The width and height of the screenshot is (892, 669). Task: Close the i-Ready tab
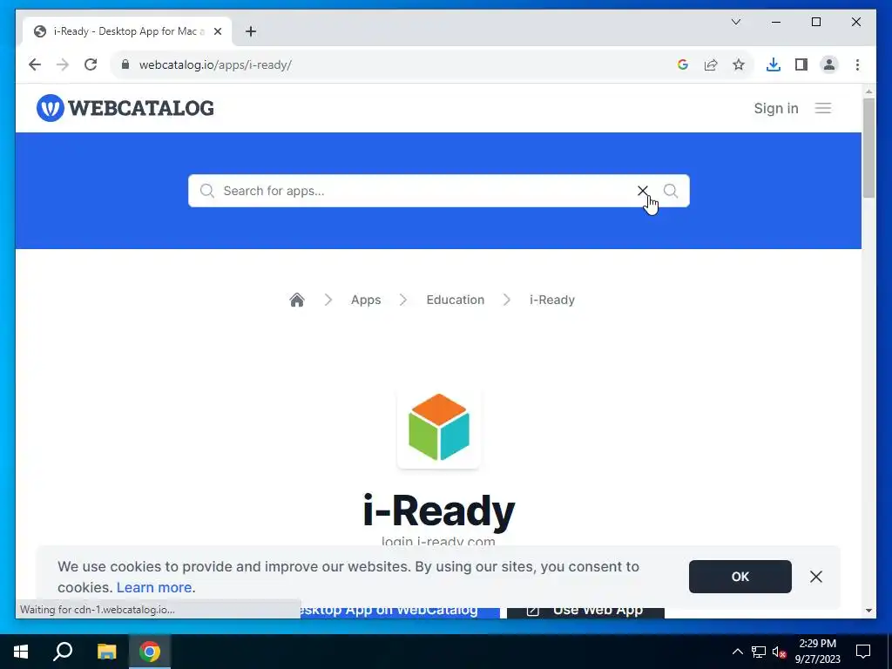click(x=217, y=31)
